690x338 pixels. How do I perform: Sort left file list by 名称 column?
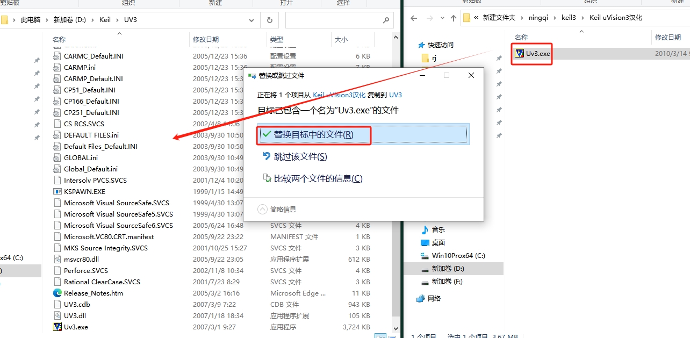coord(59,39)
